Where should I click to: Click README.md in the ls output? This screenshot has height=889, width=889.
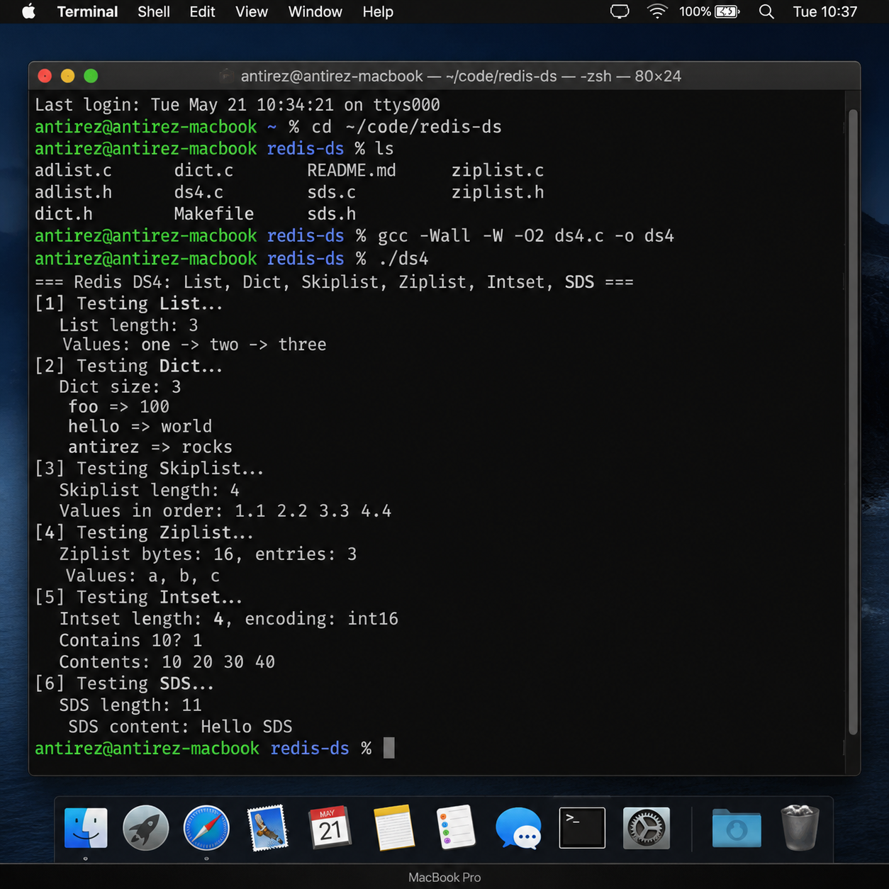[351, 170]
